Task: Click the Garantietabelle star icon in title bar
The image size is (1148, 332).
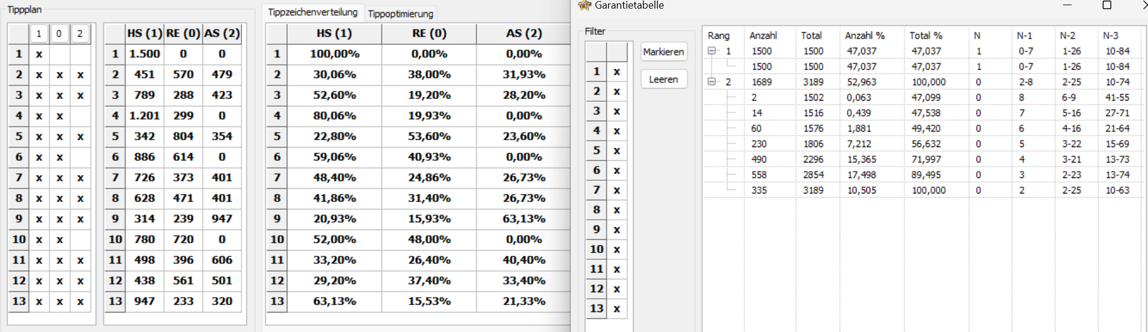Action: tap(584, 5)
